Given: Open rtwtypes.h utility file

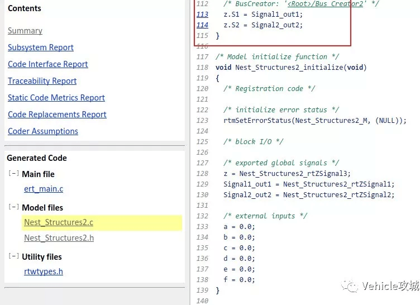Looking at the screenshot, I should [44, 271].
